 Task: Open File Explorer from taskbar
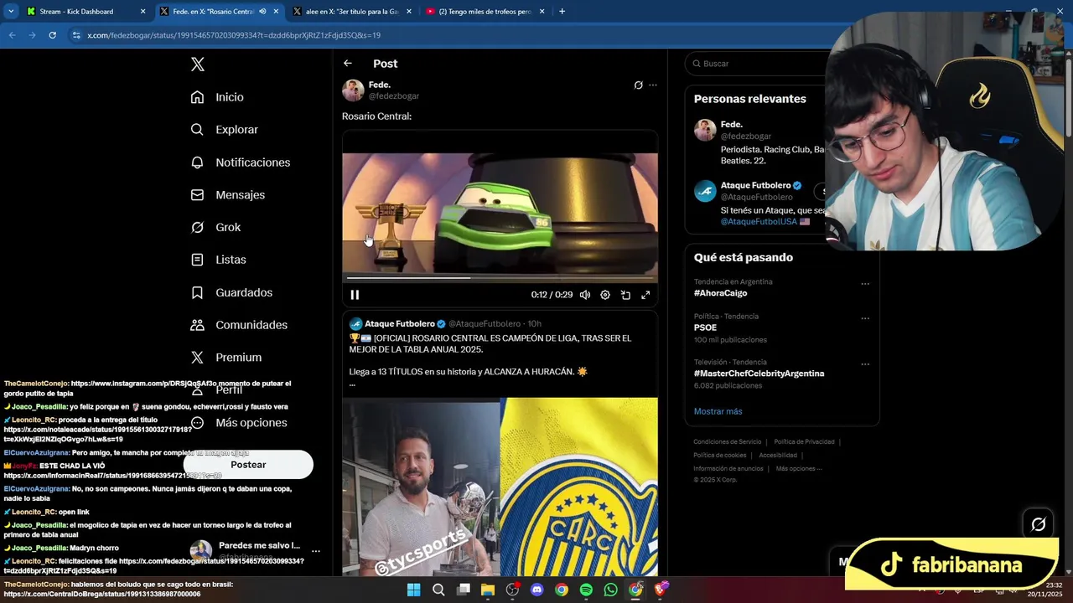488,590
